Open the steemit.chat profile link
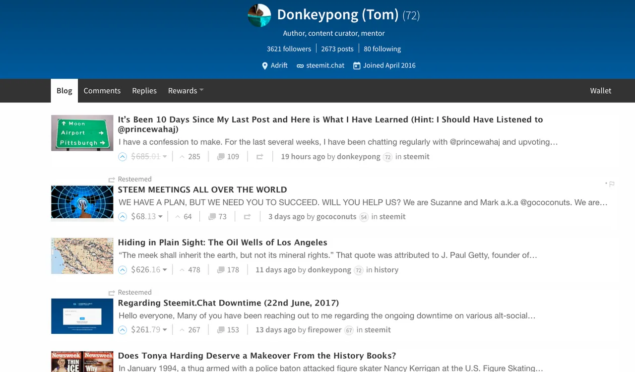The width and height of the screenshot is (635, 372). pyautogui.click(x=325, y=65)
